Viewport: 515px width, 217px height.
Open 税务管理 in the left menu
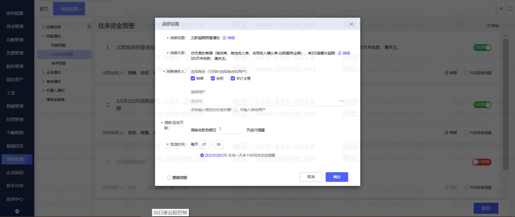click(15, 66)
